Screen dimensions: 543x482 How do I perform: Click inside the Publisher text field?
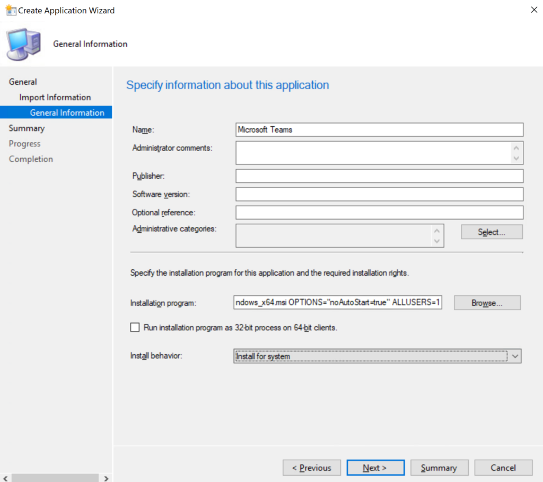tap(379, 176)
